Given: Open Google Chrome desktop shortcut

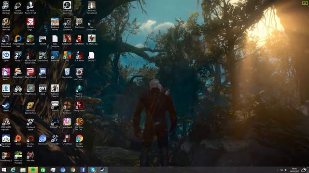Looking at the screenshot, I should click(79, 141).
